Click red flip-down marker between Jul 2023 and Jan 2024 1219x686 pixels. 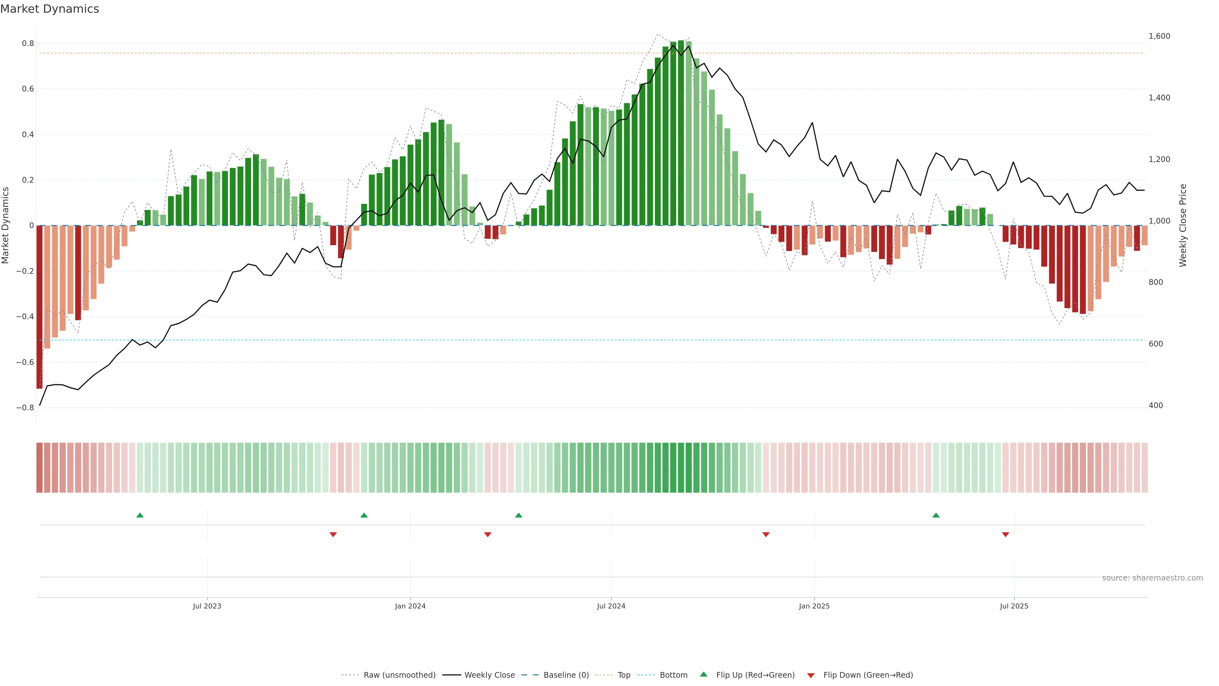(x=333, y=535)
